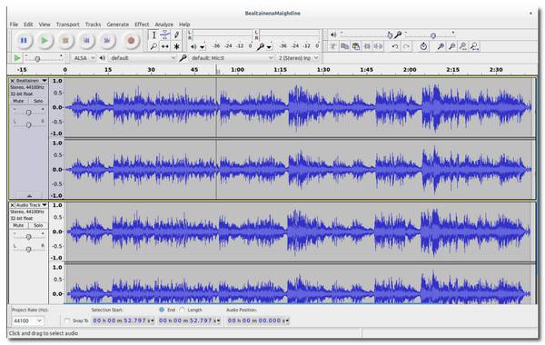This screenshot has width=545, height=345.
Task: Collapse the Bealtainen track using bottom arrow
Action: click(29, 195)
